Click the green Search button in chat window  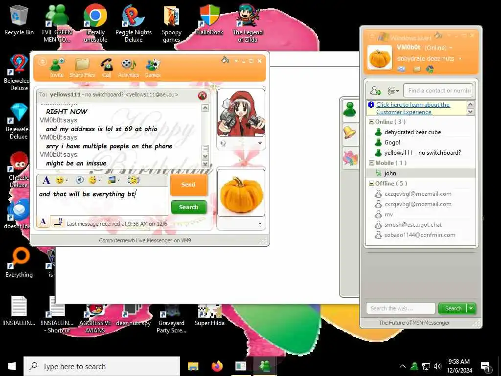pyautogui.click(x=188, y=207)
